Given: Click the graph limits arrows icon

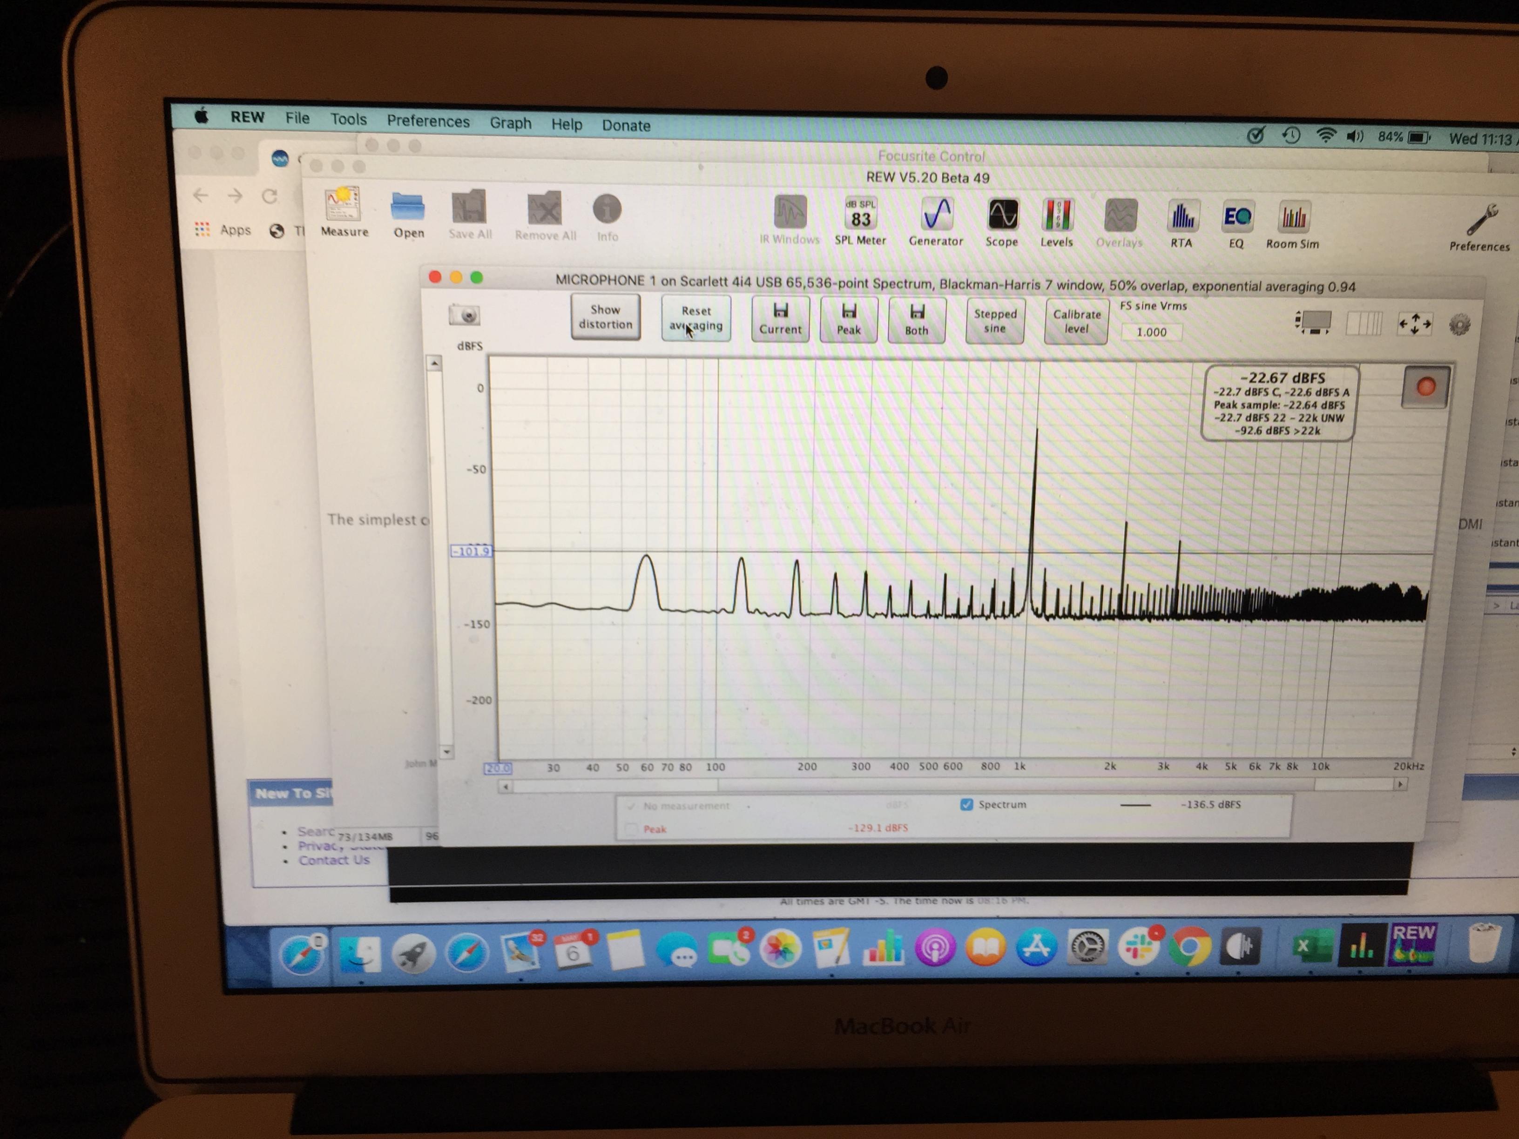Looking at the screenshot, I should (1415, 324).
